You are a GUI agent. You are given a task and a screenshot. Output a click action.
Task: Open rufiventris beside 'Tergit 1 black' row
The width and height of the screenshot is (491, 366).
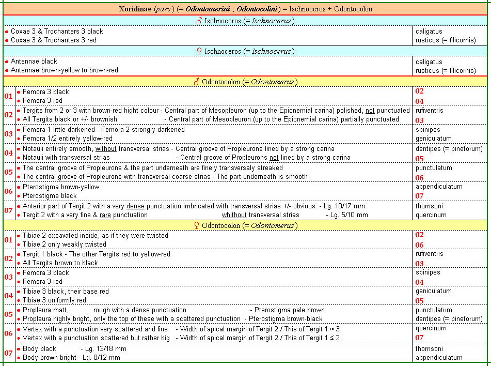(429, 254)
